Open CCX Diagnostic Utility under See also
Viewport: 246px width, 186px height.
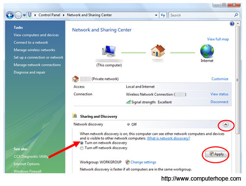coord(31,157)
